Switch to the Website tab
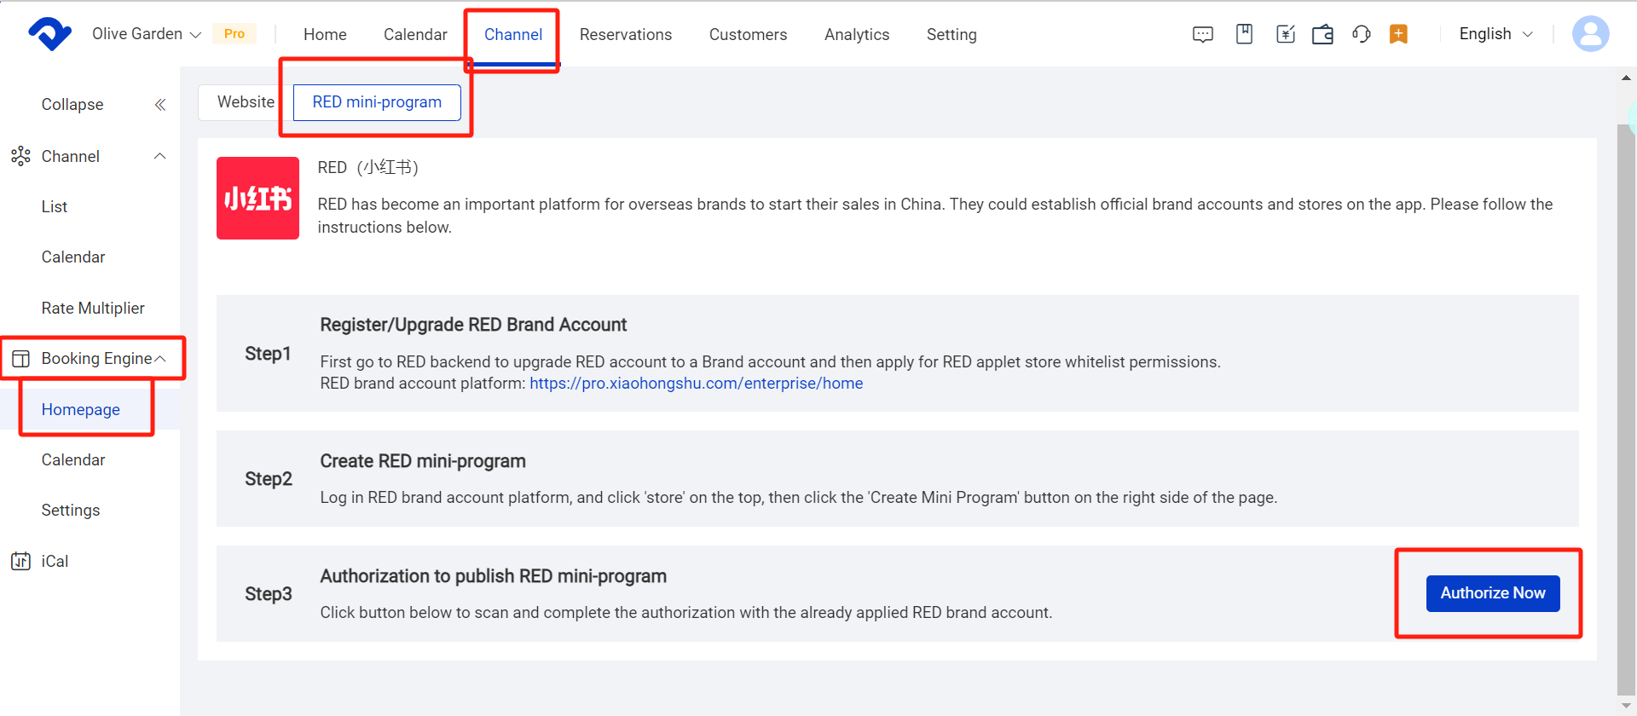 tap(246, 102)
